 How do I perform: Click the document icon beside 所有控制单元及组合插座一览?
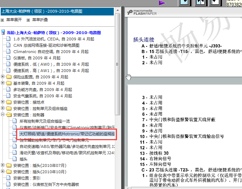pos(15,121)
